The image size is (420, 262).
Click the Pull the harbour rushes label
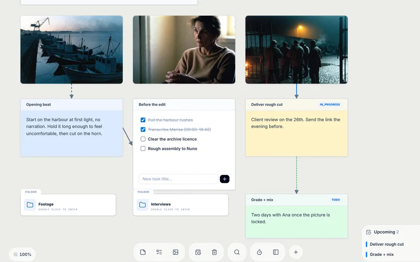pyautogui.click(x=170, y=120)
